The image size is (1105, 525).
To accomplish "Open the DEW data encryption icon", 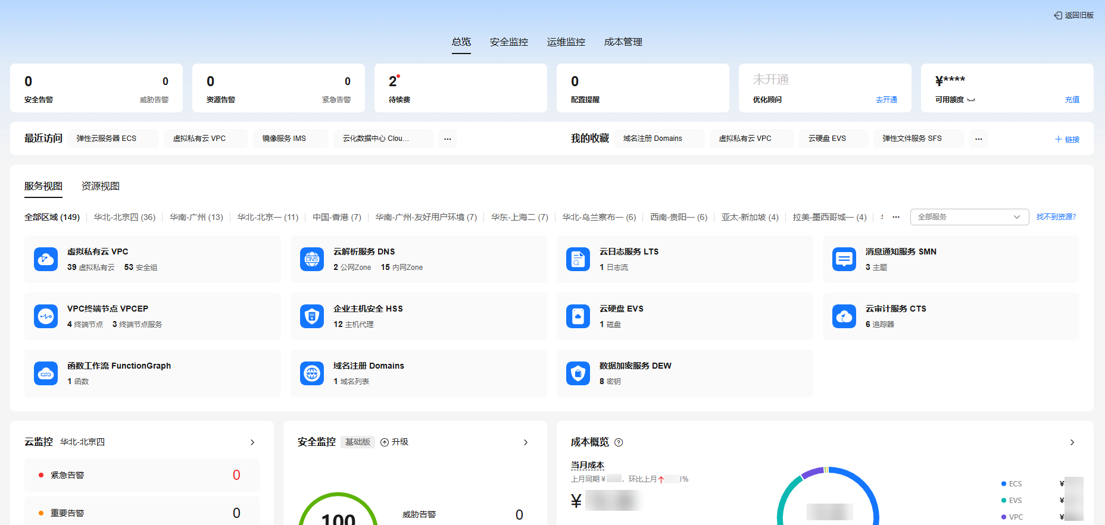I will (578, 373).
